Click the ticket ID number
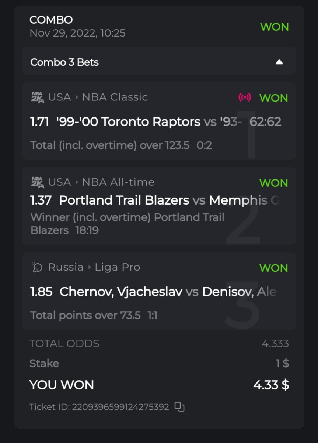Viewport: 318px width, 443px height. pyautogui.click(x=120, y=407)
